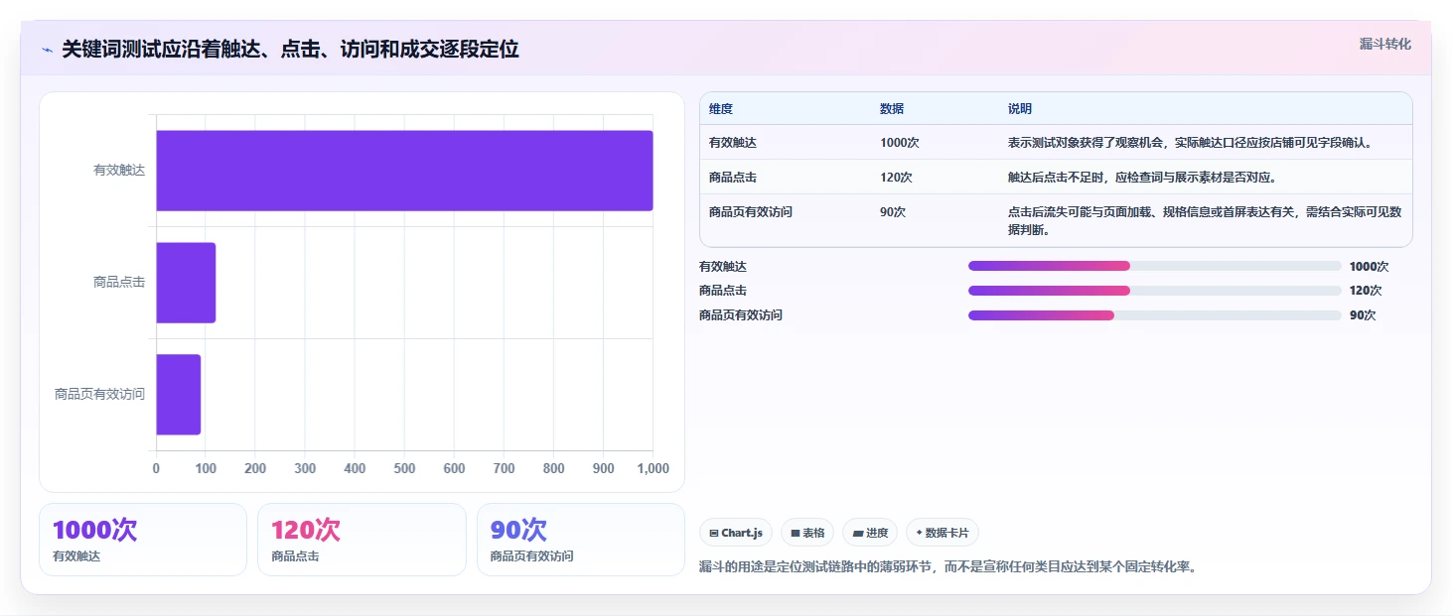Click the 商品点击 y-axis label in chart
The width and height of the screenshot is (1452, 616).
(x=119, y=283)
